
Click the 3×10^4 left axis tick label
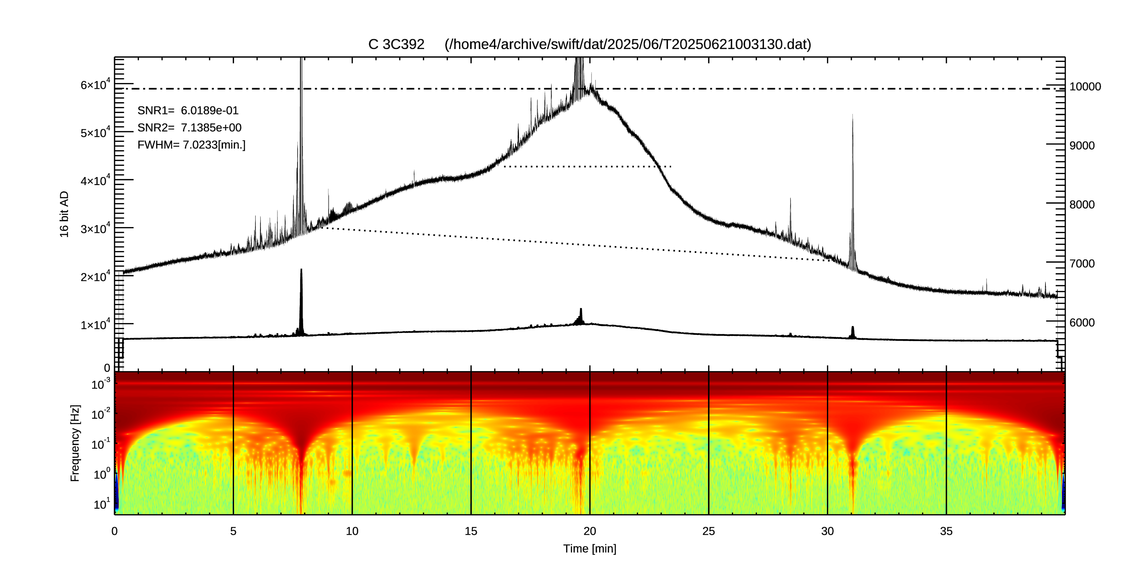pos(95,228)
